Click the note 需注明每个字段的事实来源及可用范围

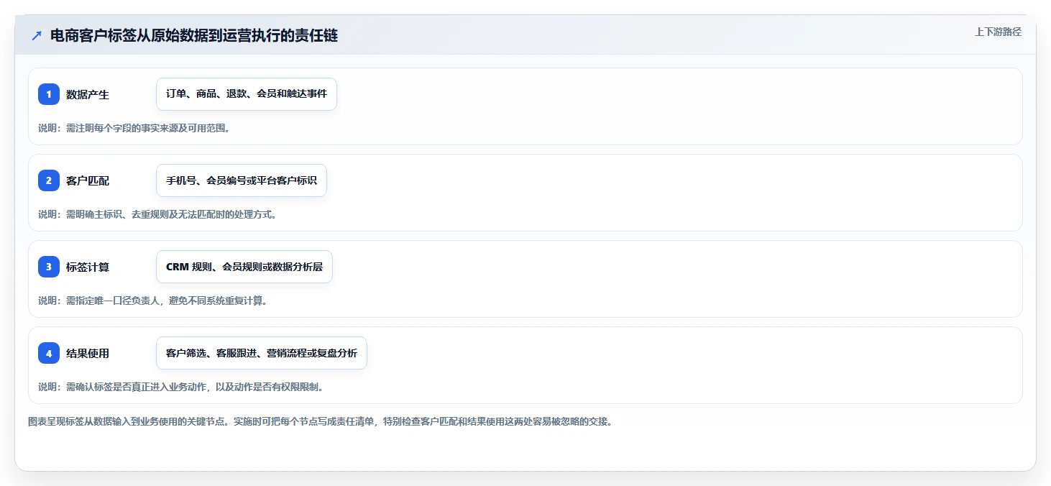coord(134,128)
